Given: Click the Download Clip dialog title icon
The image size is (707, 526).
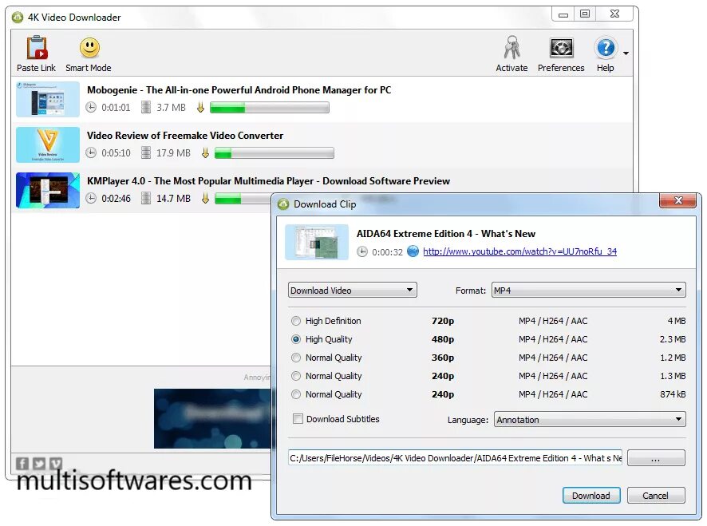Looking at the screenshot, I should [x=283, y=204].
